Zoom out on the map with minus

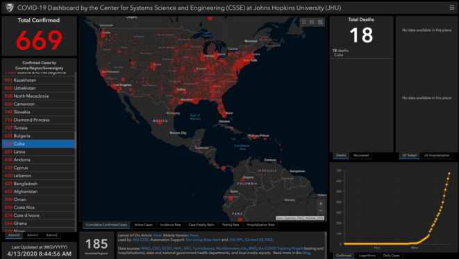click(x=321, y=211)
